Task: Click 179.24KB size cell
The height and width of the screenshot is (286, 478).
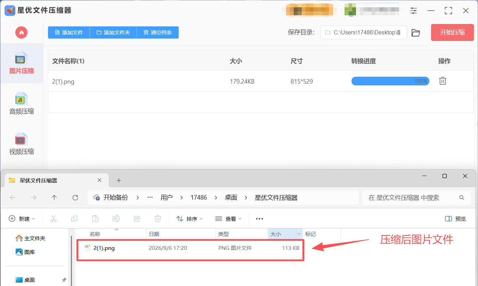Action: tap(242, 82)
